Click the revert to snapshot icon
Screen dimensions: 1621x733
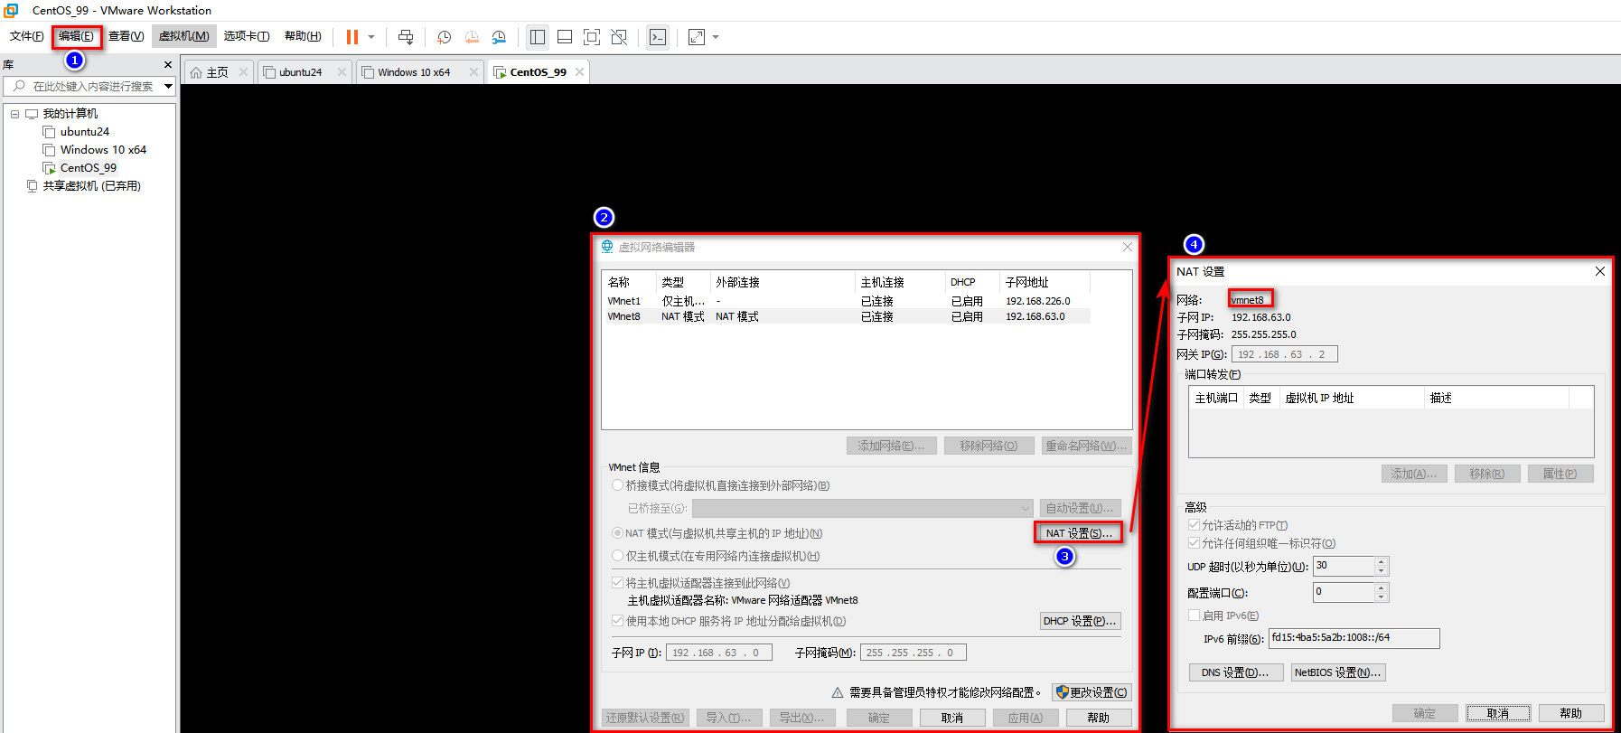(472, 37)
